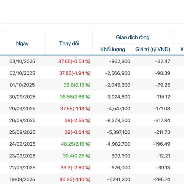Click the 02/10/2025 date cell

pyautogui.click(x=22, y=73)
